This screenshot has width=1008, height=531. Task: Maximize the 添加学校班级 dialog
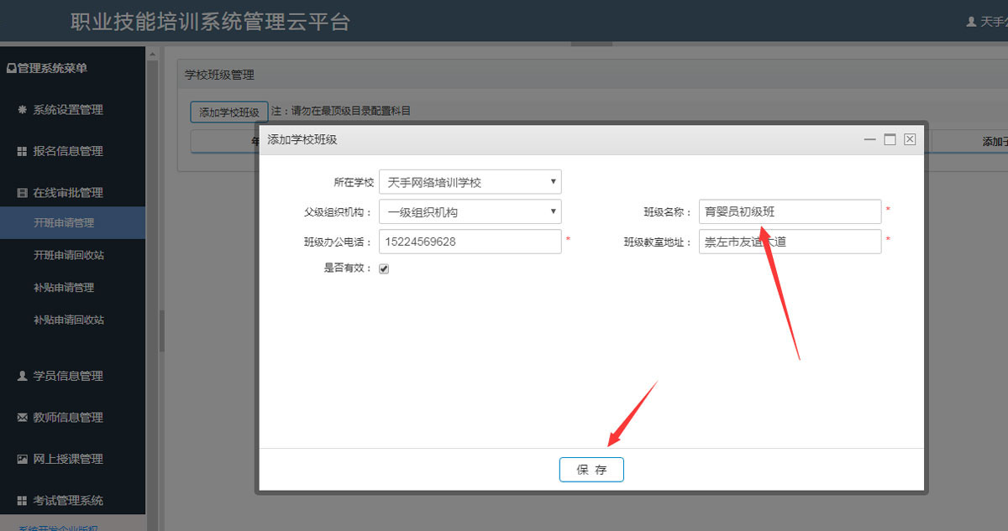[890, 139]
